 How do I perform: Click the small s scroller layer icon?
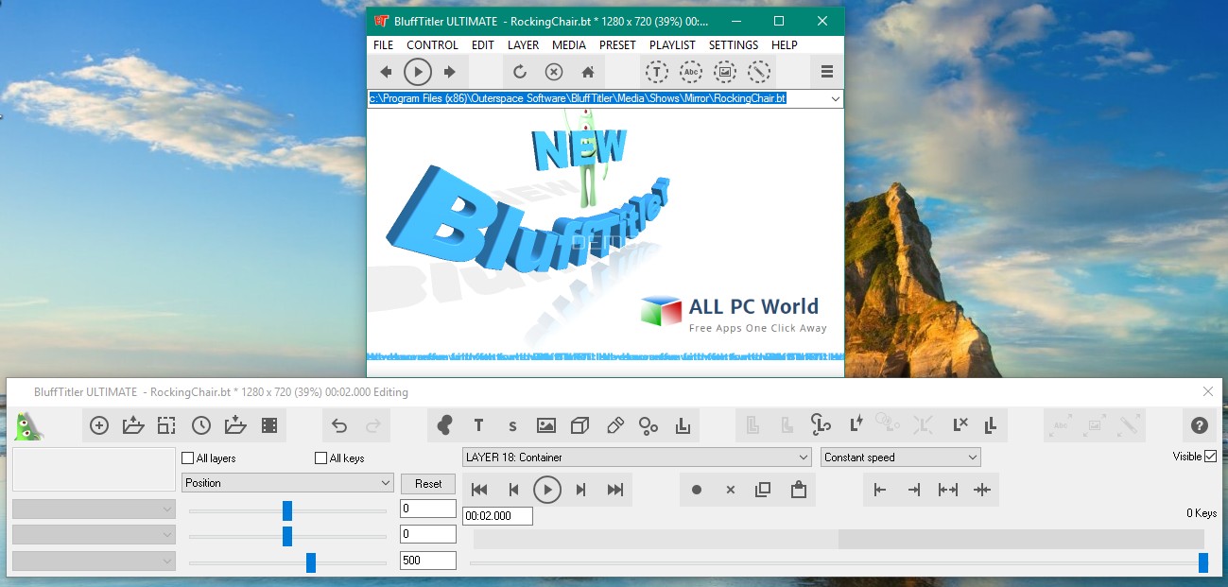coord(512,426)
